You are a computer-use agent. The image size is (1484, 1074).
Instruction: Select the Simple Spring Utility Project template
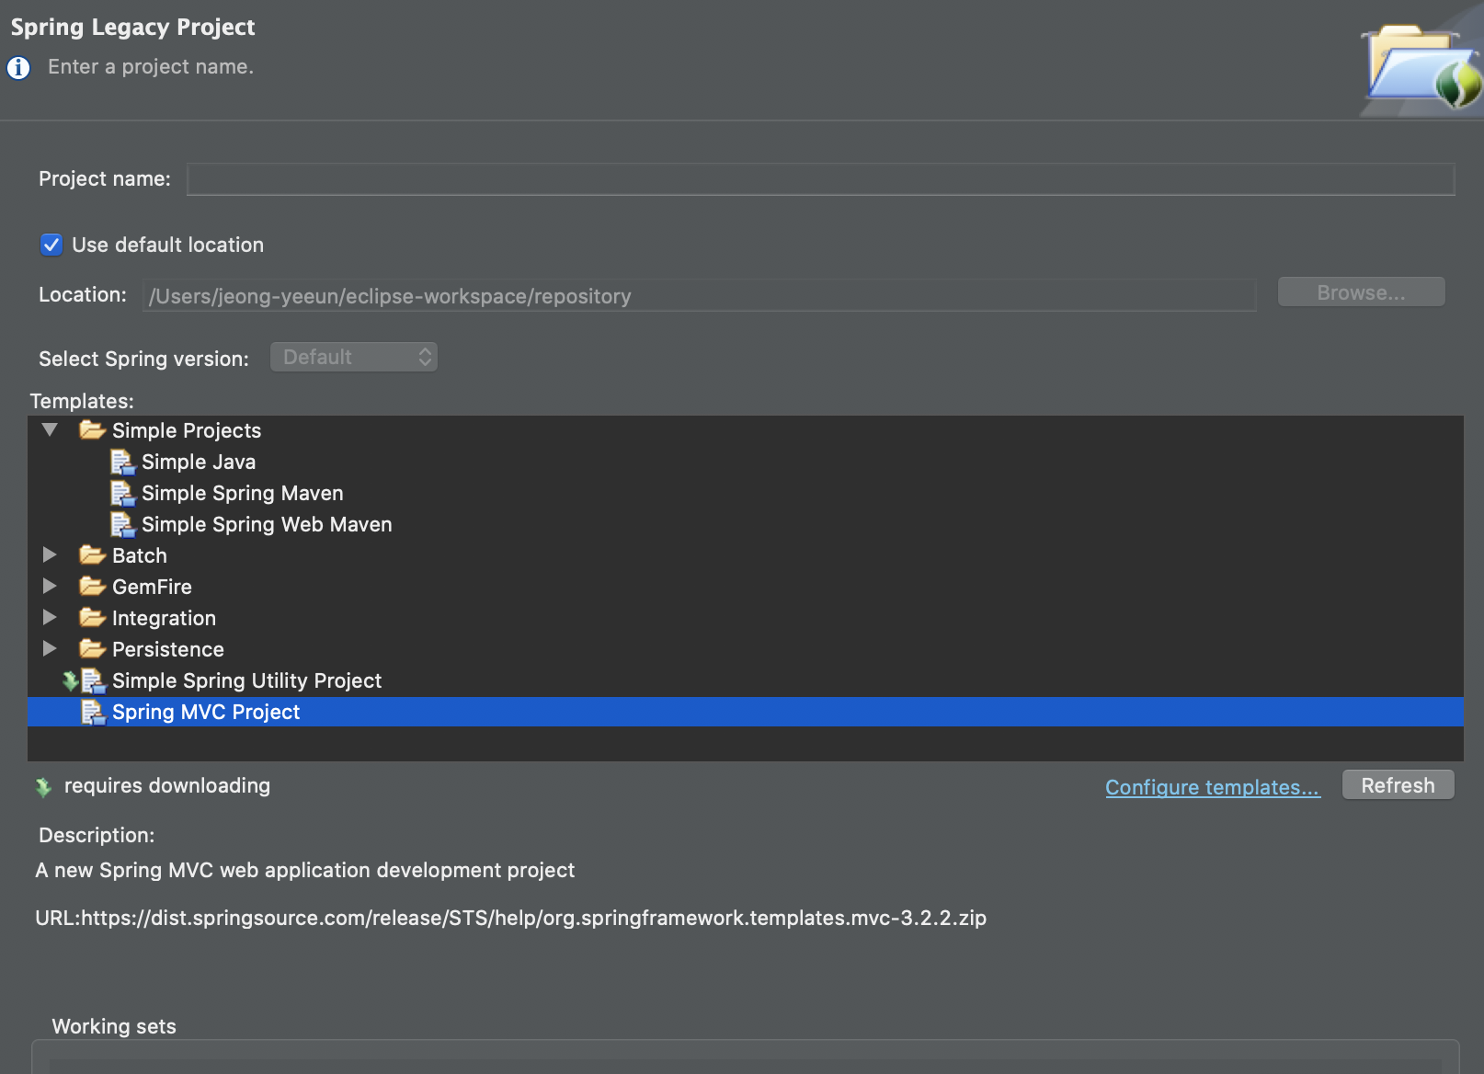point(746,680)
